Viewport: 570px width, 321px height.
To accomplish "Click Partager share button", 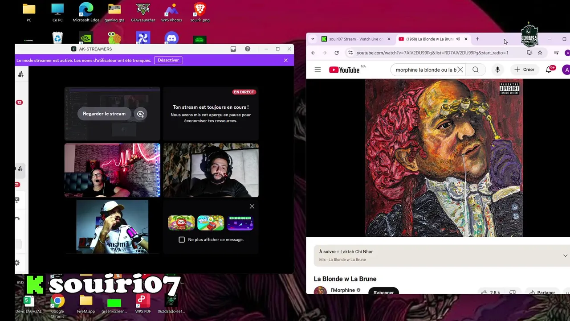I will 541,292.
